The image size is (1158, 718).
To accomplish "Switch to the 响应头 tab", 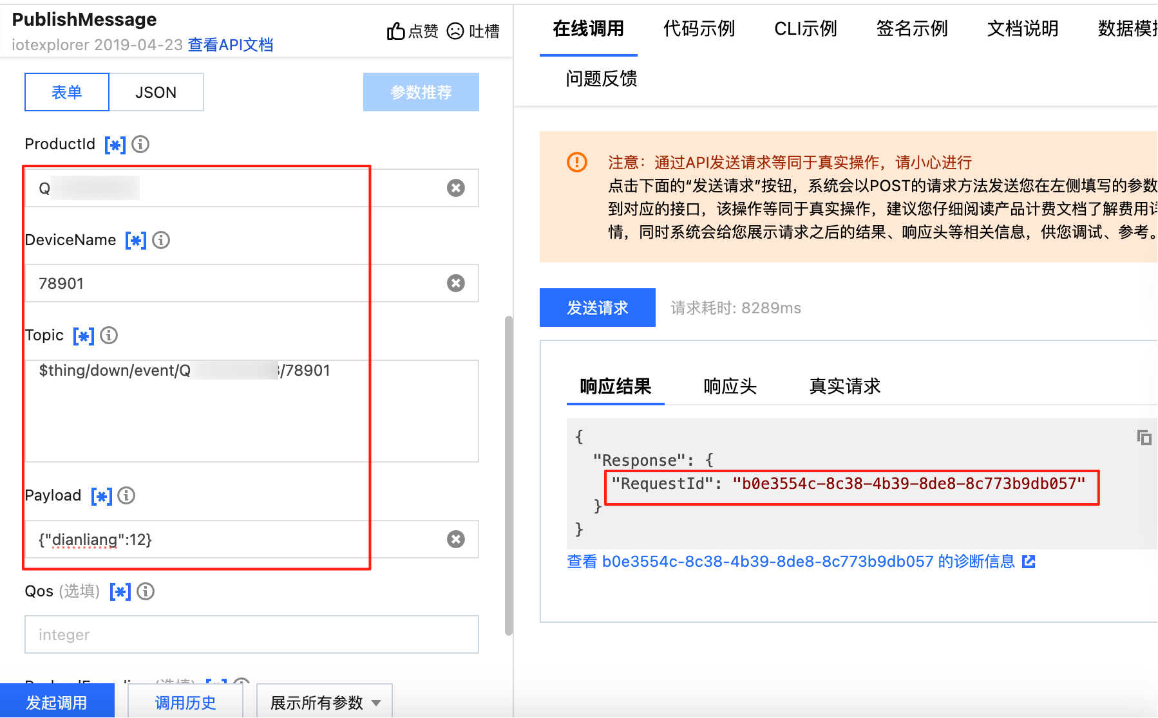I will tap(730, 386).
